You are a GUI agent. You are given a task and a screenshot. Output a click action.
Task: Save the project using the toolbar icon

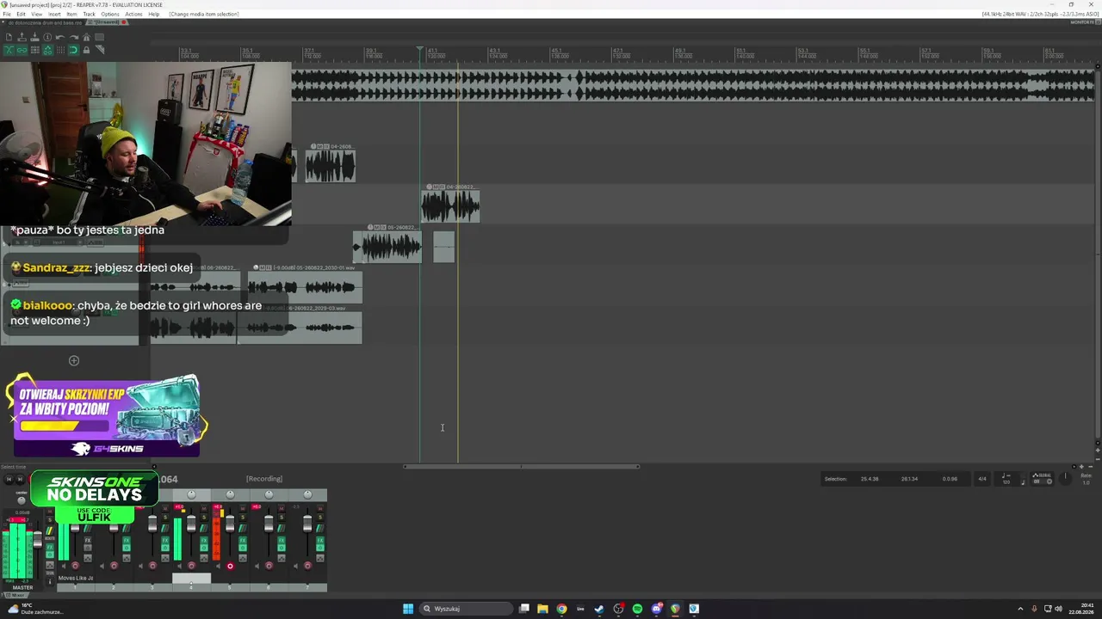click(x=34, y=37)
